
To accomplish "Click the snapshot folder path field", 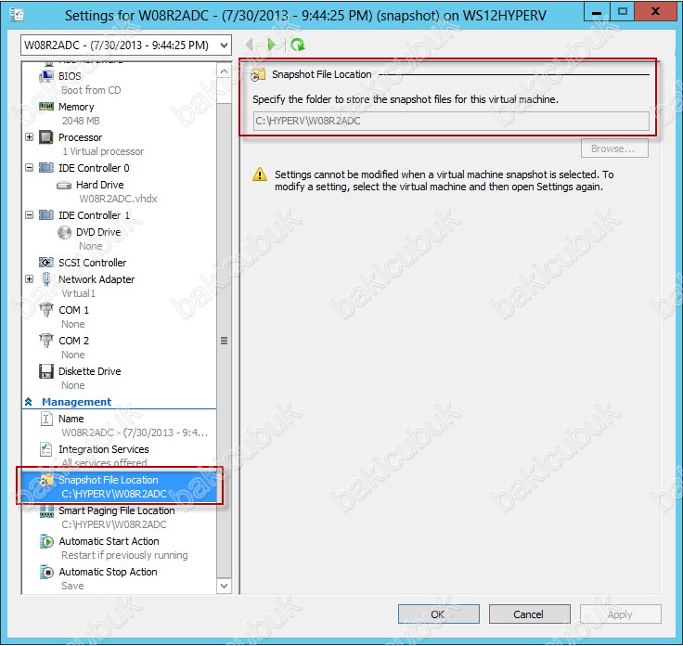I will pyautogui.click(x=451, y=121).
